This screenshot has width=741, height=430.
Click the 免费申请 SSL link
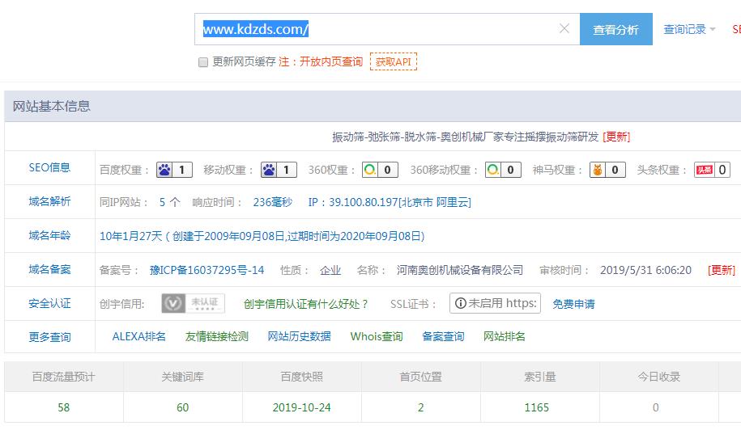tap(573, 304)
